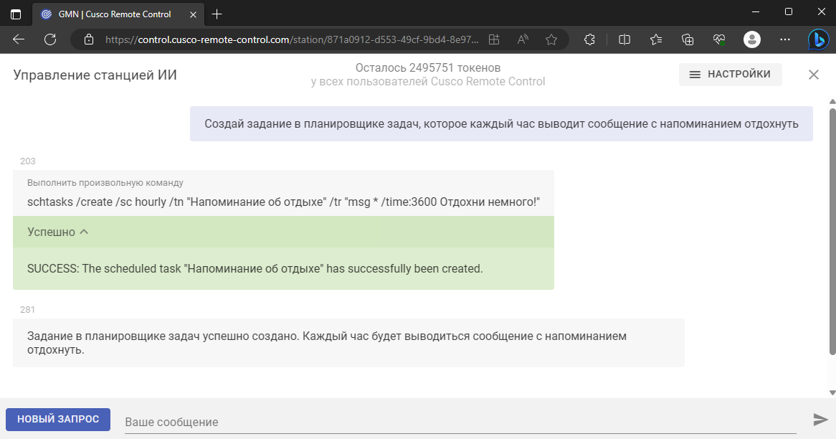
Task: Click the Управление станцией ИИ heading
Action: point(95,75)
